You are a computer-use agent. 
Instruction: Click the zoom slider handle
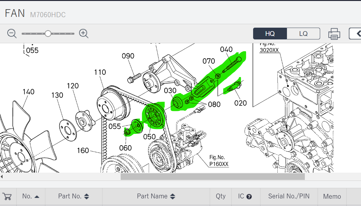(x=48, y=33)
